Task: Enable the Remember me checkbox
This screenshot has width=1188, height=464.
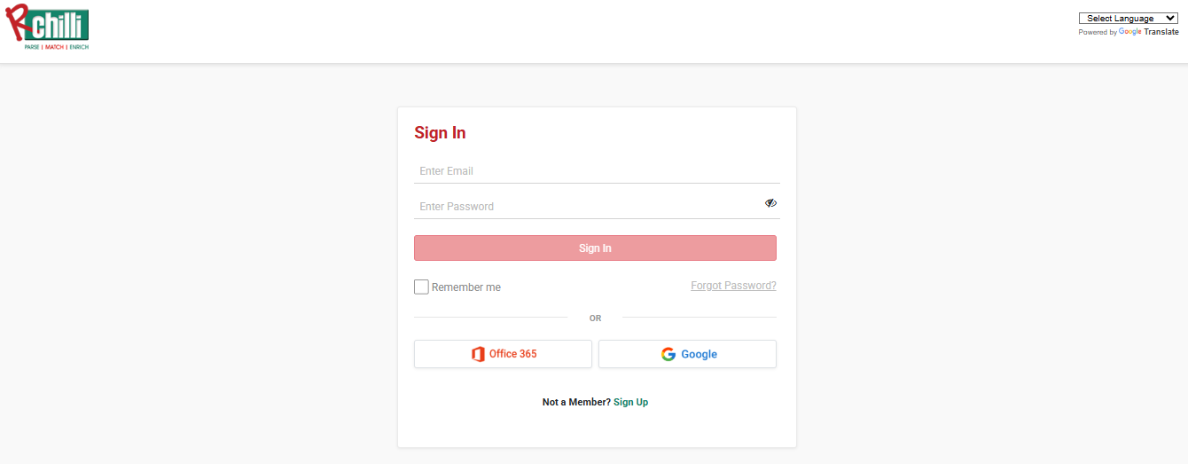Action: 422,287
